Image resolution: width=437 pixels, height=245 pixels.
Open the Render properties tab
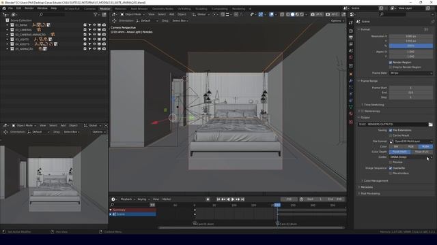point(351,31)
